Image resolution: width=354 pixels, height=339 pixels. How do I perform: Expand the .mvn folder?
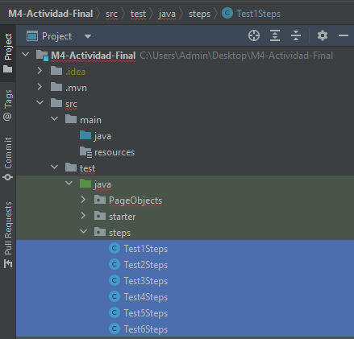click(x=40, y=87)
